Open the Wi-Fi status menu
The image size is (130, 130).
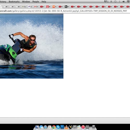[x=128, y=2]
